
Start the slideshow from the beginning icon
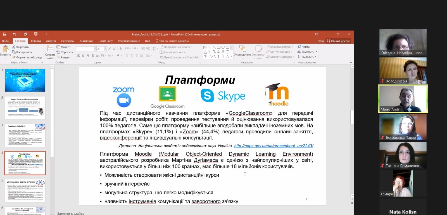tap(36, 34)
